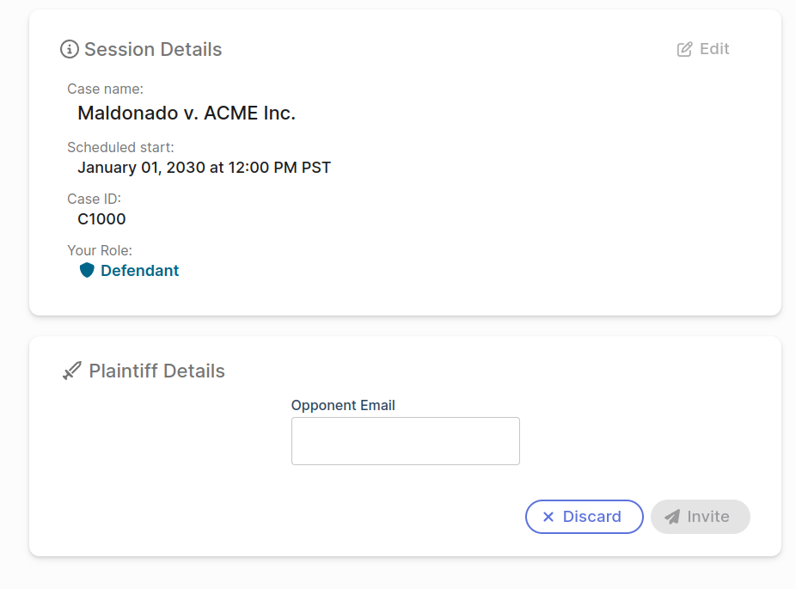796x589 pixels.
Task: Click the X icon in Discard button
Action: coord(548,517)
